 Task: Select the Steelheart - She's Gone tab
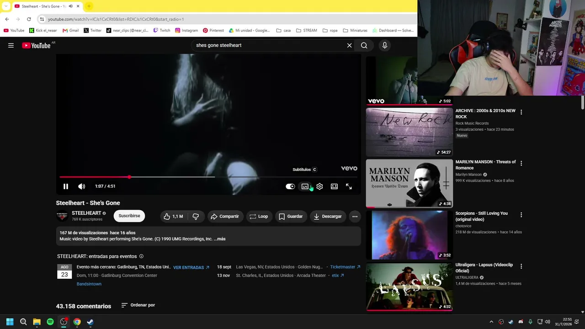tap(43, 6)
